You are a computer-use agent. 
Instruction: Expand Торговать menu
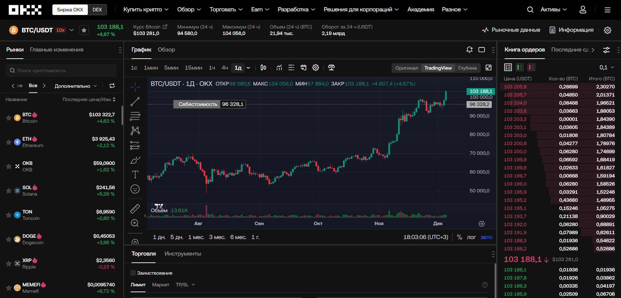coord(226,10)
